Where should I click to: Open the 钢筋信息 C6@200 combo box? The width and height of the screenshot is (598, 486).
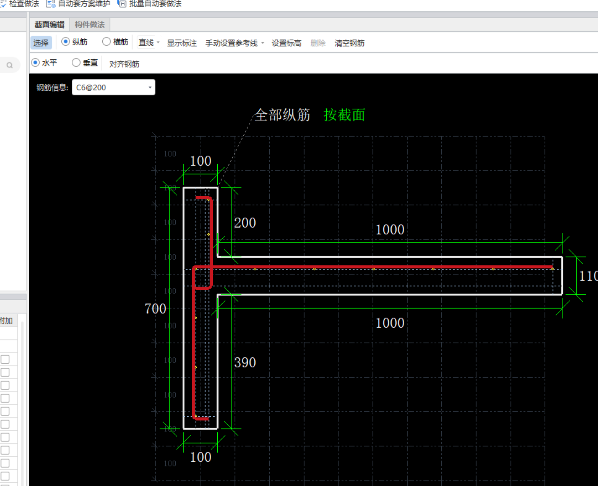[x=113, y=87]
